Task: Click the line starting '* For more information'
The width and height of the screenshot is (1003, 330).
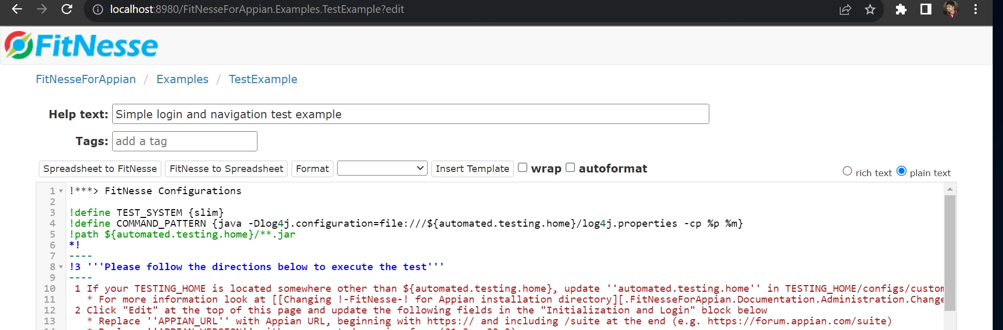Action: click(515, 300)
